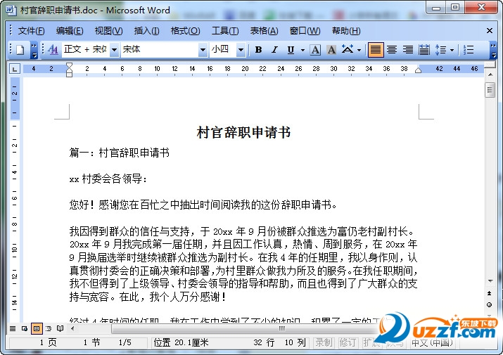Open the 窗口(W) menu

[x=305, y=31]
